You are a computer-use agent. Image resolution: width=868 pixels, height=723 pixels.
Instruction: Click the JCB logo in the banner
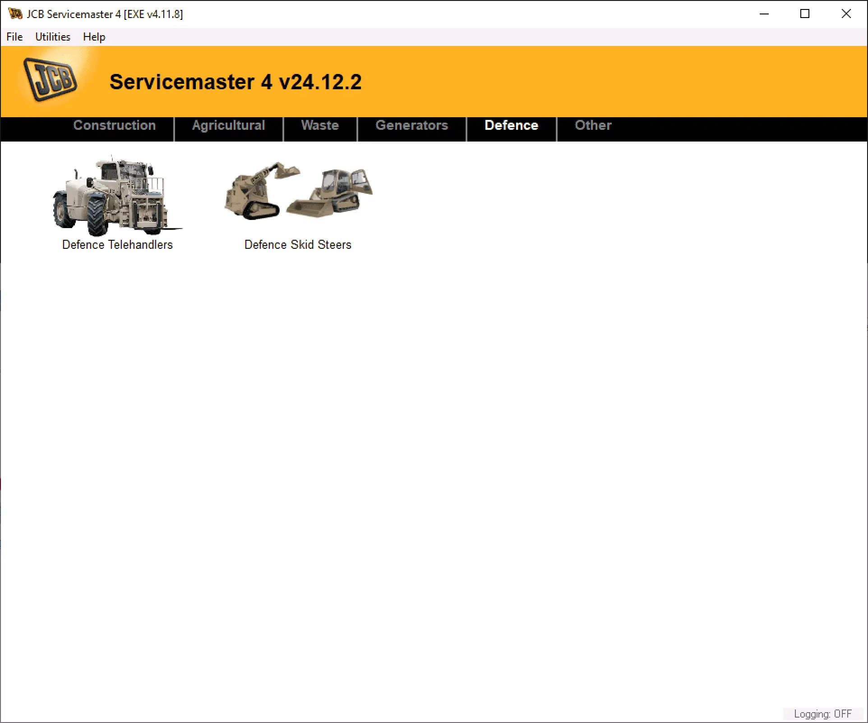(50, 80)
